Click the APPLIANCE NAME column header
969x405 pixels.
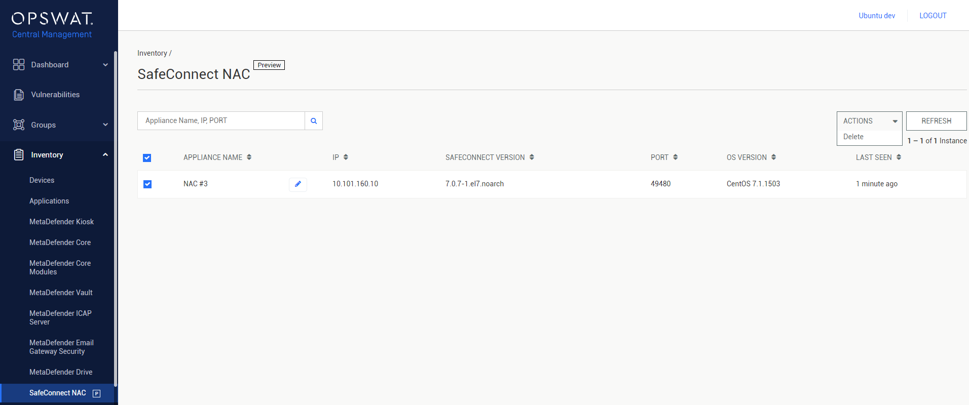(213, 157)
